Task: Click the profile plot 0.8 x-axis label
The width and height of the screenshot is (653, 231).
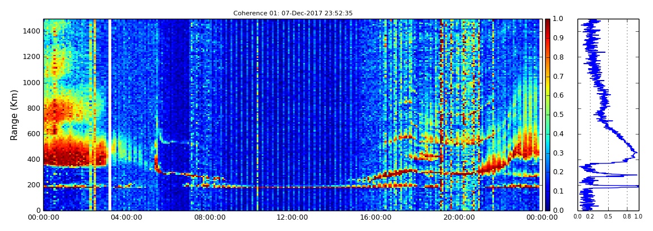Action: pyautogui.click(x=627, y=217)
